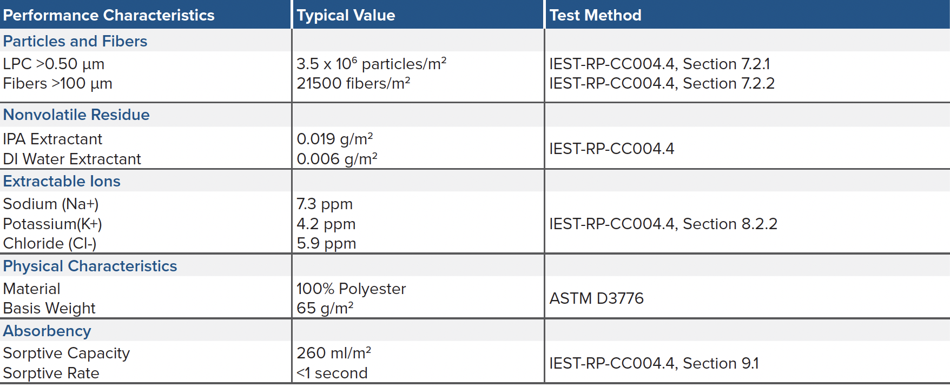Click the Typical Value column header
950x387 pixels.
(346, 15)
